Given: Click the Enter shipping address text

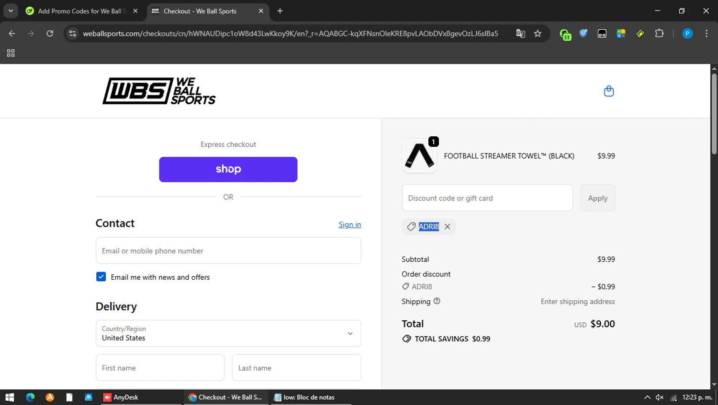Looking at the screenshot, I should (578, 302).
